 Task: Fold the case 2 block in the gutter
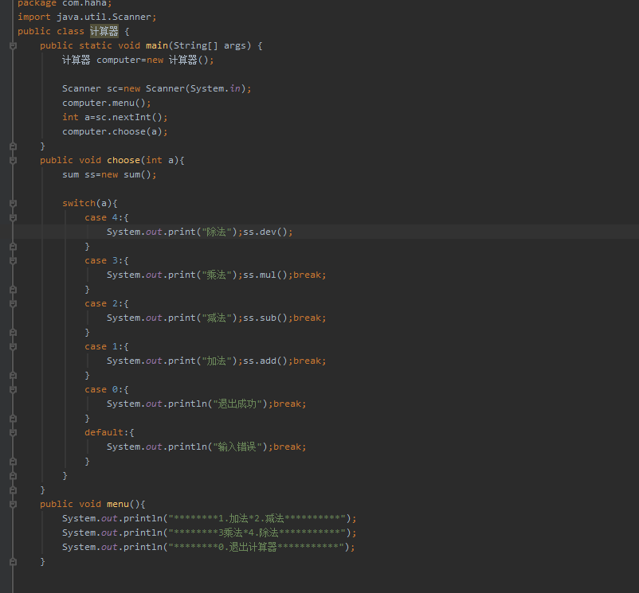tap(13, 303)
